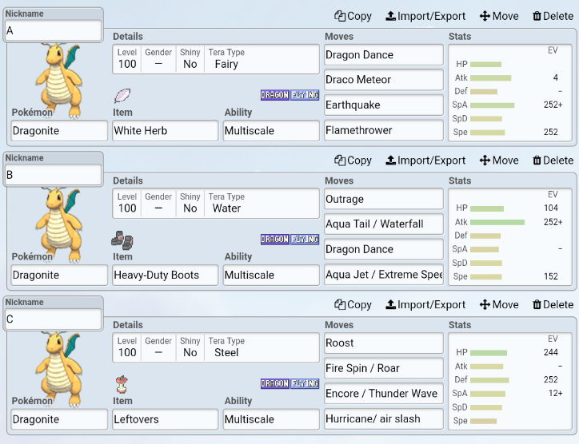
Task: Click Dragonite sprite in set A
Action: [x=59, y=81]
